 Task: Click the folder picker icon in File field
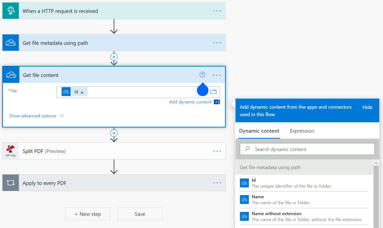coord(214,92)
